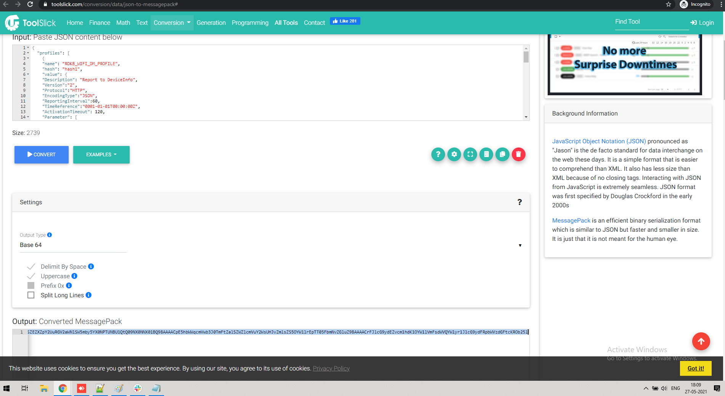725x396 pixels.
Task: Open the Output Type Base 64 dropdown
Action: click(x=271, y=245)
